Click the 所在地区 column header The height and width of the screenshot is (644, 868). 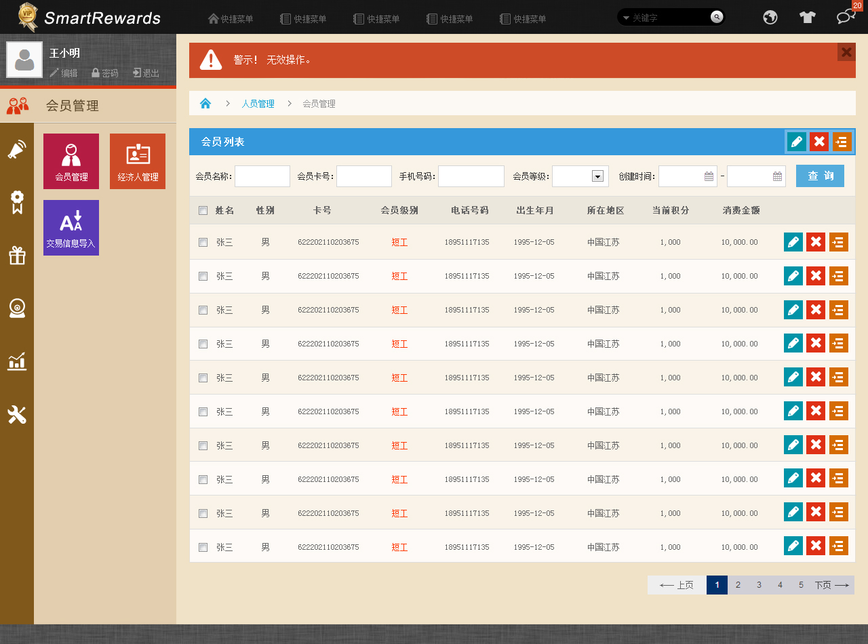click(x=606, y=211)
